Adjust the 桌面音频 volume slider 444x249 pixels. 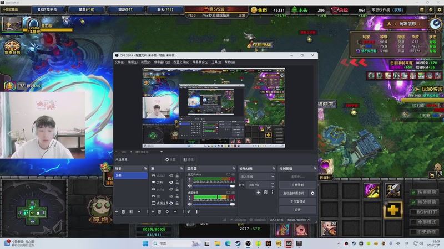(214, 204)
